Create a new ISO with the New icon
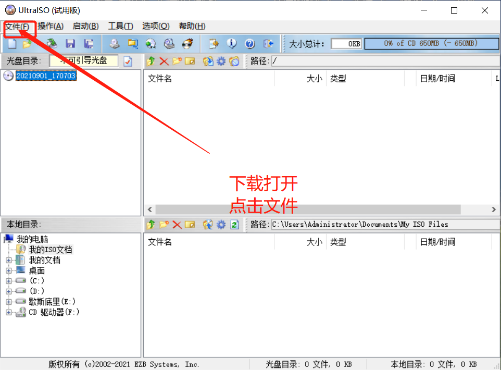The width and height of the screenshot is (501, 370). [12, 43]
